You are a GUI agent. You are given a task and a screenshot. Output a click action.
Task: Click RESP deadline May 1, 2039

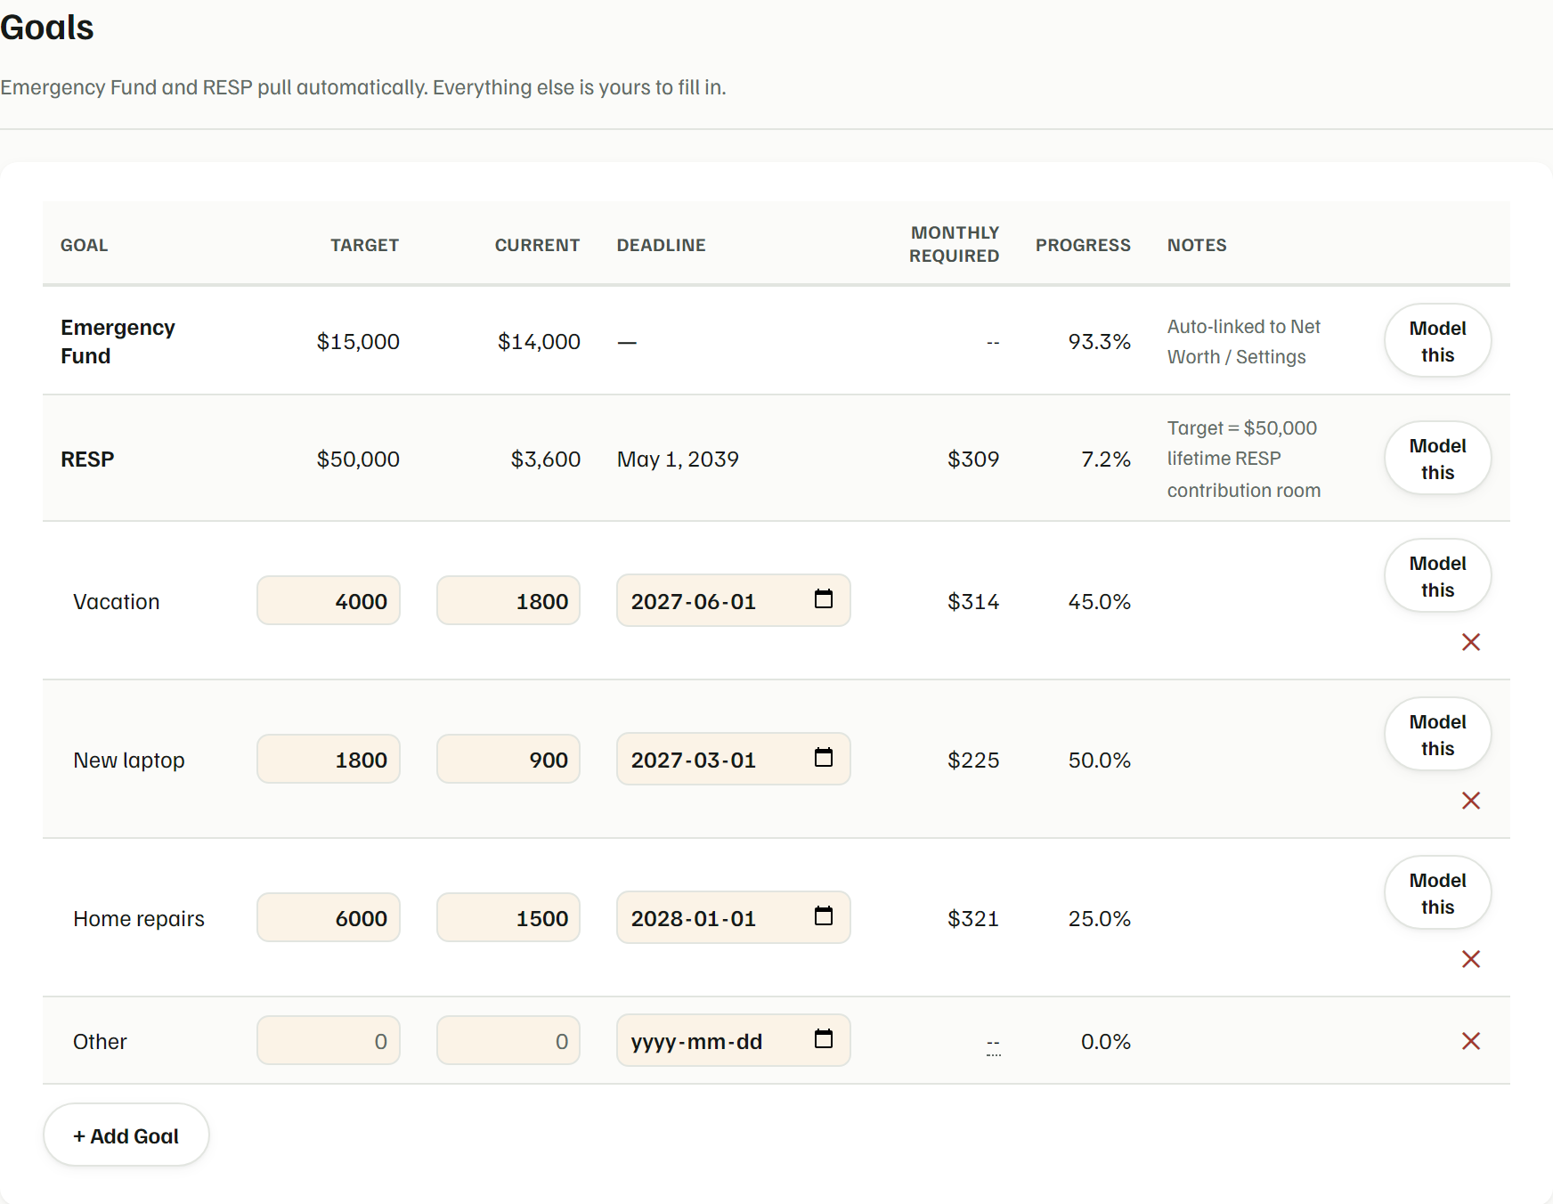click(x=678, y=460)
